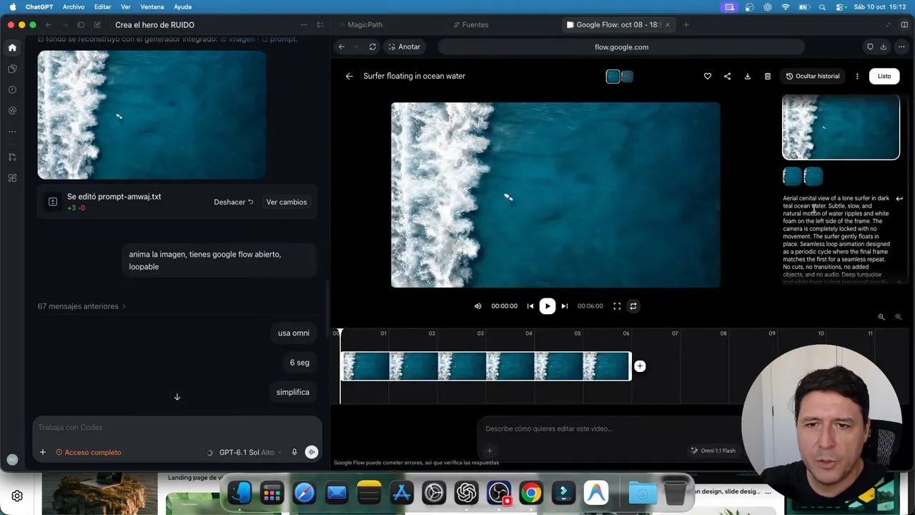Viewport: 915px width, 515px height.
Task: Download the surfer video from Flow toolbar
Action: point(748,77)
